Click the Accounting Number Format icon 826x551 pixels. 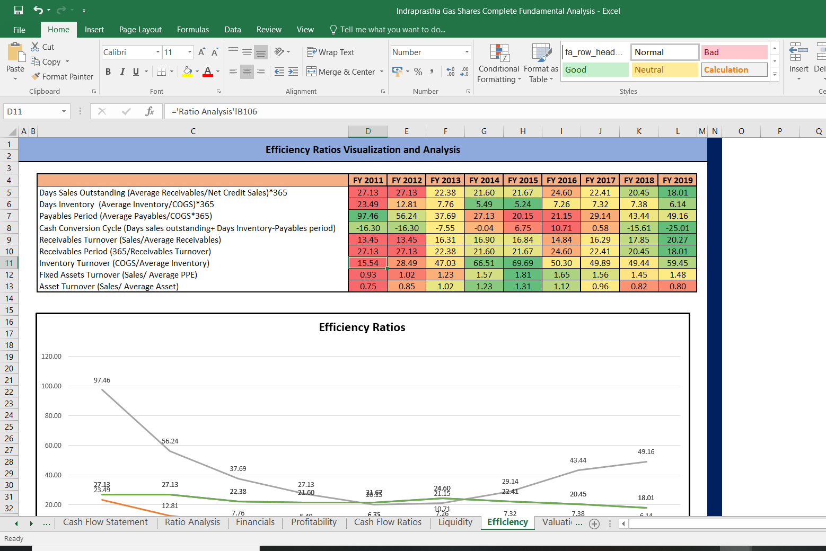tap(397, 72)
